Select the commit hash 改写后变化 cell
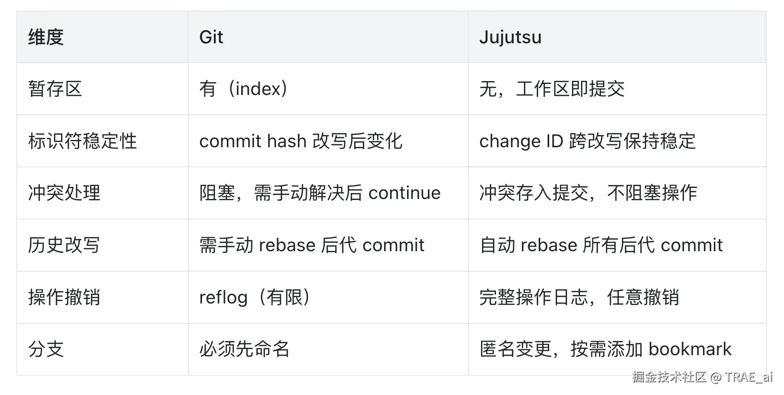The width and height of the screenshot is (784, 395). point(300,141)
